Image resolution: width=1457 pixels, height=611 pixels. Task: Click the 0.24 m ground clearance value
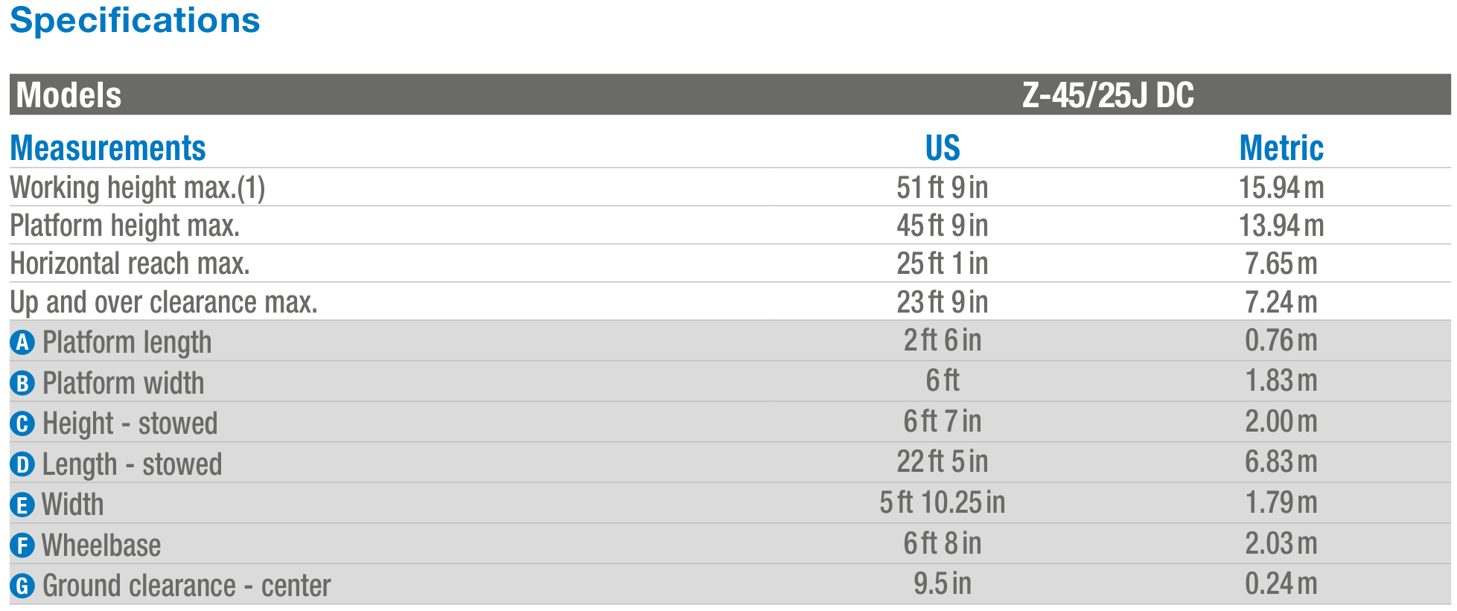[x=1281, y=584]
